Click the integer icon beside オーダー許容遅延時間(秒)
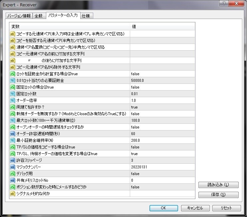 [12, 134]
